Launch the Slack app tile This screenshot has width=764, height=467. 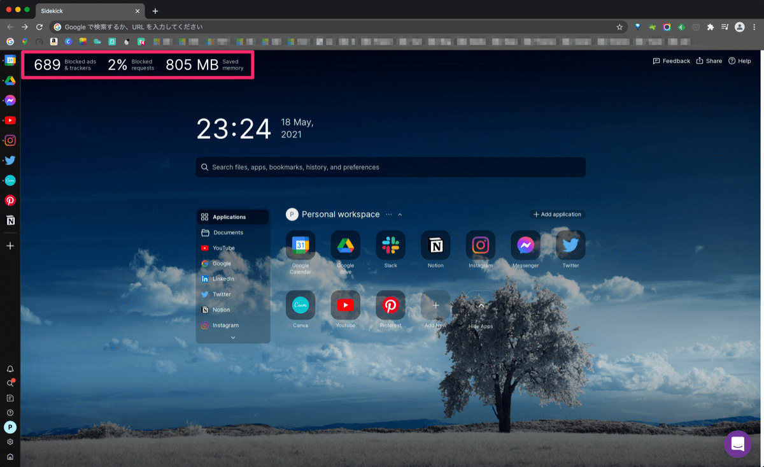point(391,245)
